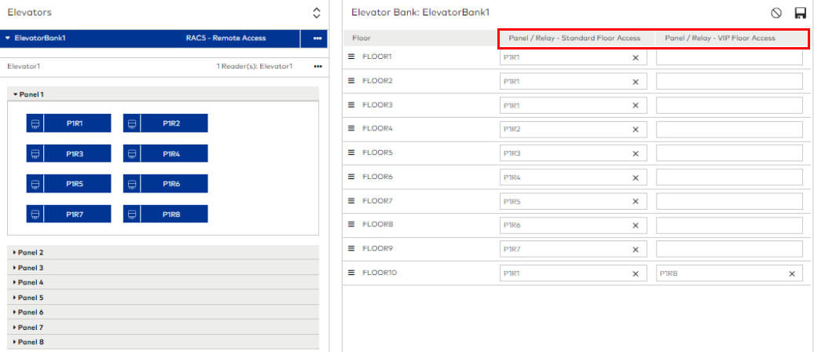The image size is (814, 352).
Task: Collapse the ElevatorBank1 tree row
Action: coord(8,38)
